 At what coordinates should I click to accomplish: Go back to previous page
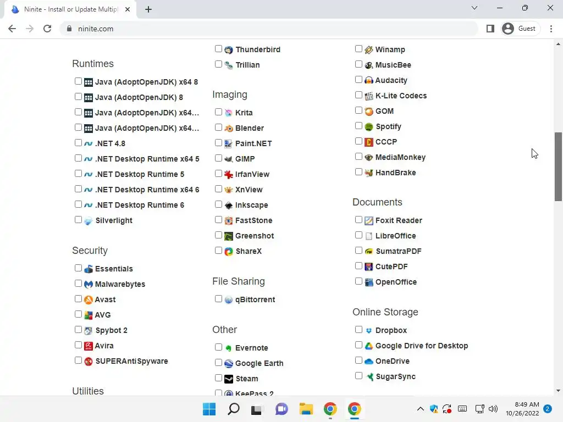(x=12, y=29)
